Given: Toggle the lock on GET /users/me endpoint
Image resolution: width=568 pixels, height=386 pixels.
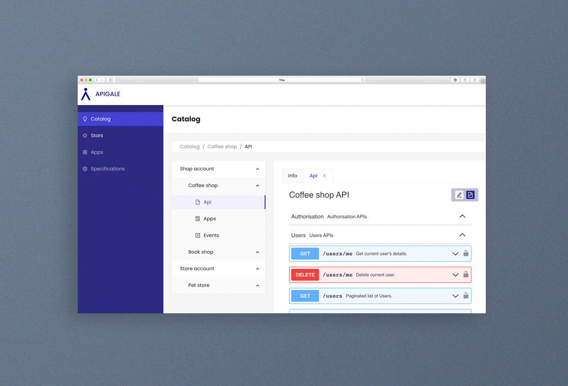Looking at the screenshot, I should coord(466,253).
